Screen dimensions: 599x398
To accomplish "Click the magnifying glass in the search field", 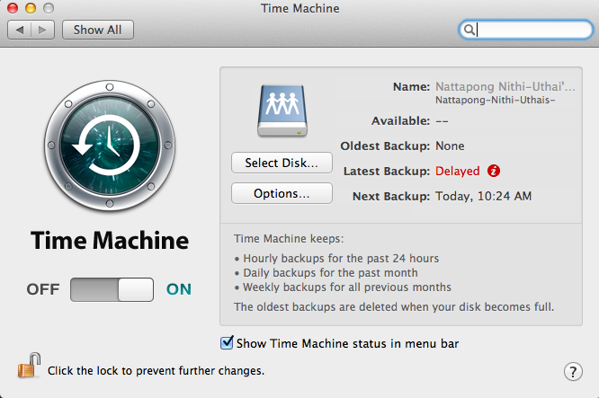I will click(469, 30).
